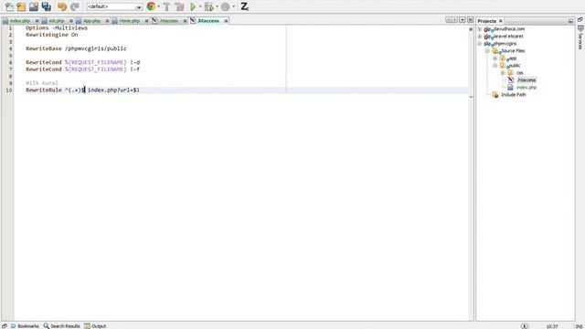Click editor line number 10 in gutter
The image size is (585, 329).
tap(8, 90)
